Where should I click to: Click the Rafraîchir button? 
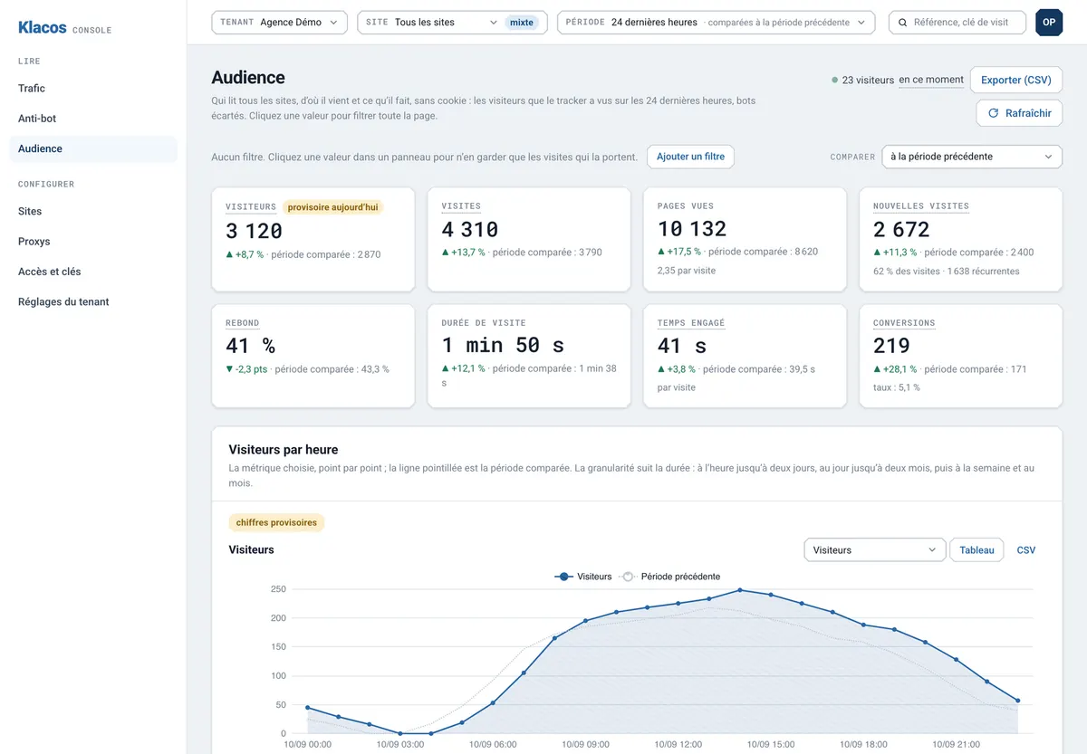(x=1019, y=113)
